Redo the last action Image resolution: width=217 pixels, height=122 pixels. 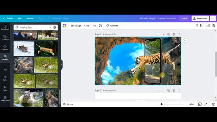click(47, 18)
